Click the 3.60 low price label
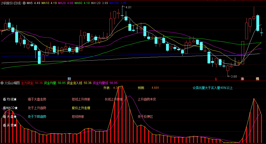 234,77
